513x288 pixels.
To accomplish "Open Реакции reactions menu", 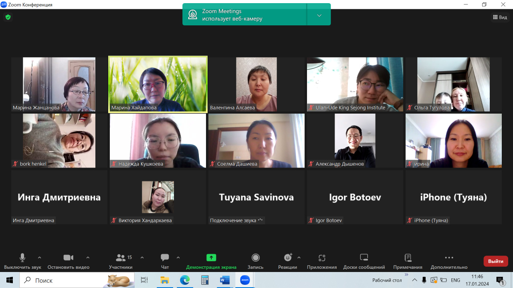I will click(x=288, y=258).
